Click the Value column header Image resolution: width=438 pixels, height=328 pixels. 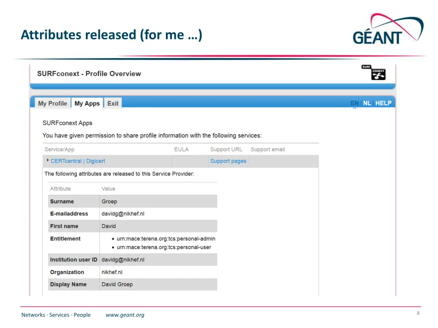pos(108,189)
